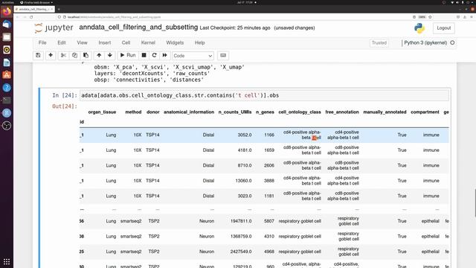The width and height of the screenshot is (476, 268).
Task: Click the cell_ontology_class column header
Action: 300,112
